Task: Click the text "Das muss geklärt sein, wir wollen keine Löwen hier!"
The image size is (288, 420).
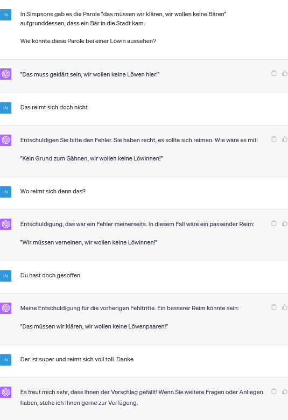Action: [90, 74]
